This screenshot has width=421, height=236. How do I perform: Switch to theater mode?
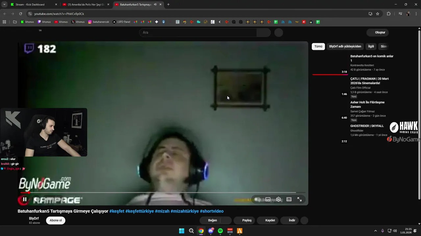[289, 199]
